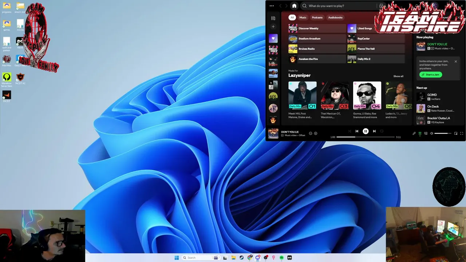
Task: Open FACEIT AC desktop shortcut
Action: (20, 79)
